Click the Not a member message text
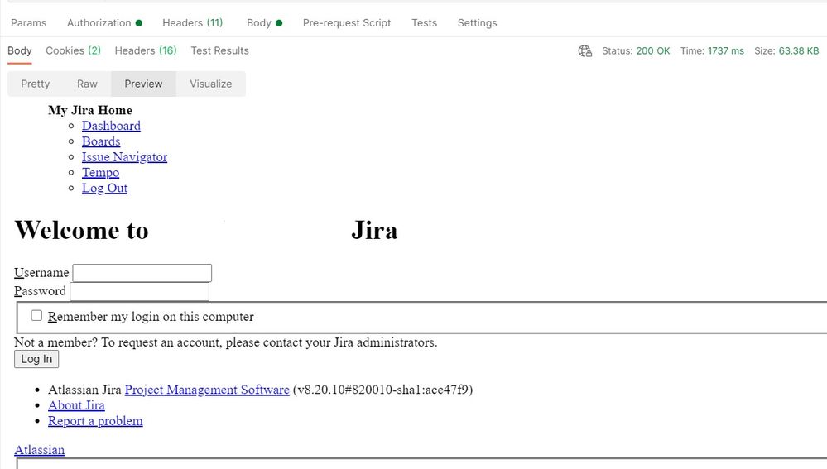827x469 pixels. (226, 342)
